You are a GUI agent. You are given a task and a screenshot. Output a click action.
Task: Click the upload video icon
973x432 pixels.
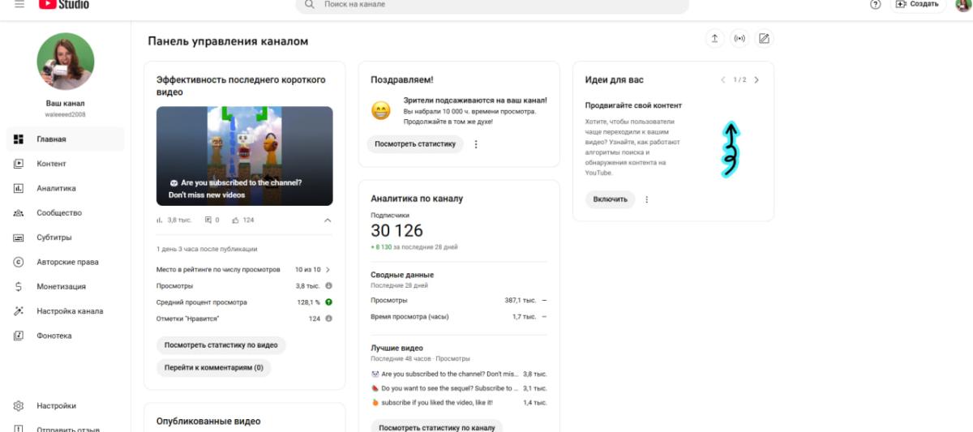pos(714,38)
